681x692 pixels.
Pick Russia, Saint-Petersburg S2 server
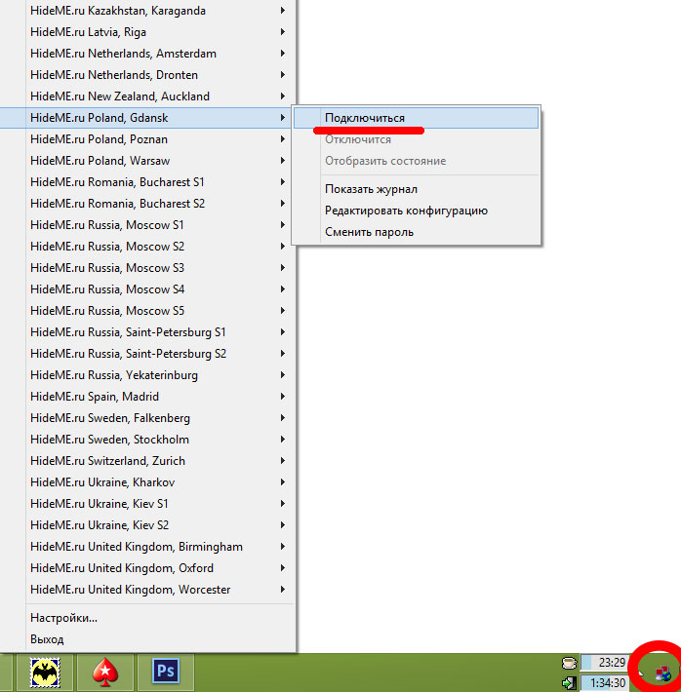point(145,354)
